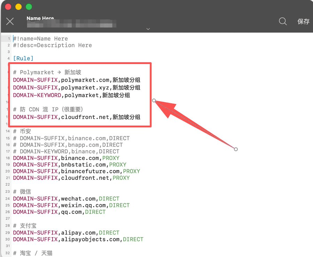Click the weixin.qq.com,DIRECT rule line
The width and height of the screenshot is (313, 257).
71,205
